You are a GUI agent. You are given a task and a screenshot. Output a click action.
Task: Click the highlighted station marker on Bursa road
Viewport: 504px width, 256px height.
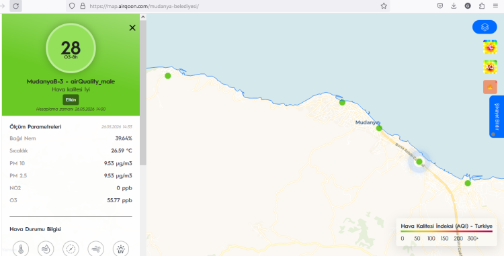[419, 161]
